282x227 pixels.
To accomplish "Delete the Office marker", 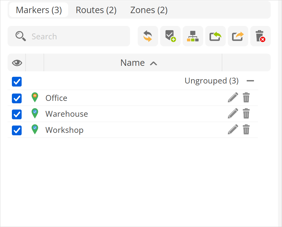I will [246, 98].
